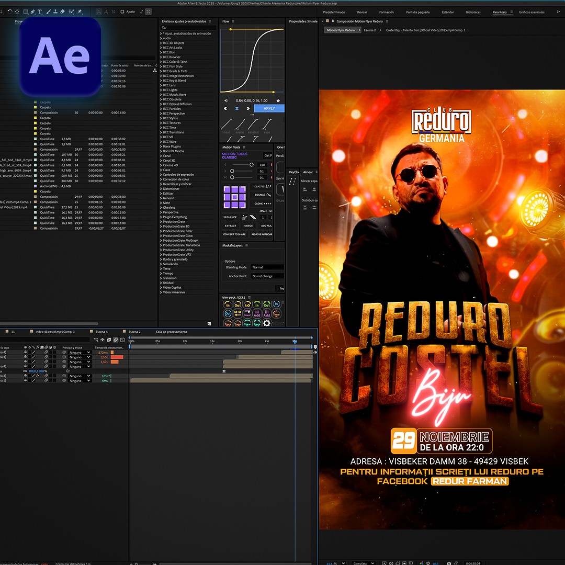The height and width of the screenshot is (565, 565).
Task: Click the CLONE button in Motion Tools
Action: pyautogui.click(x=262, y=204)
